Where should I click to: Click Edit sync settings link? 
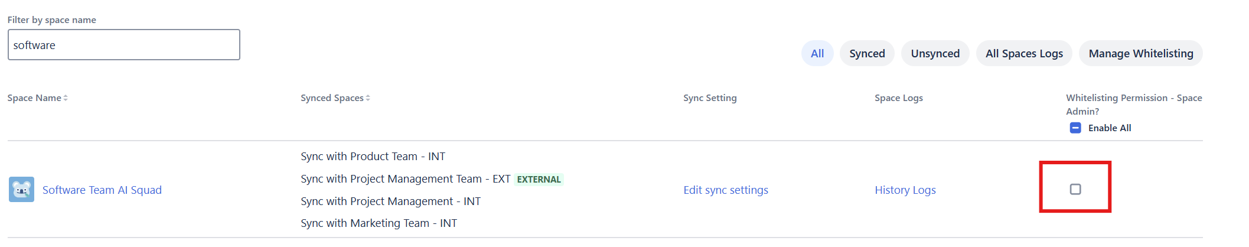[726, 190]
